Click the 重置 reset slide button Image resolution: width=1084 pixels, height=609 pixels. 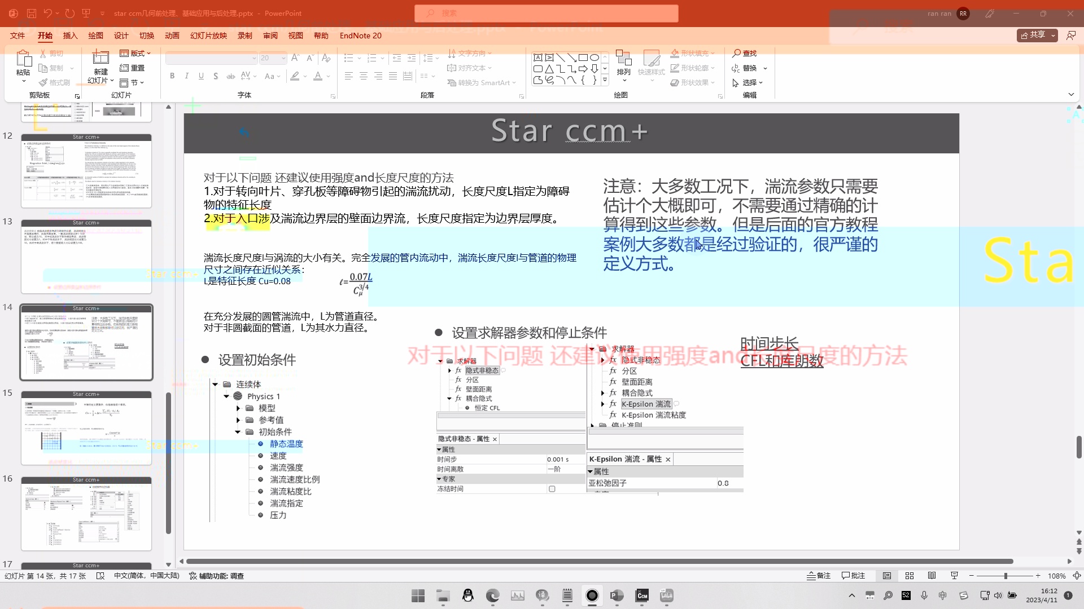click(x=132, y=68)
